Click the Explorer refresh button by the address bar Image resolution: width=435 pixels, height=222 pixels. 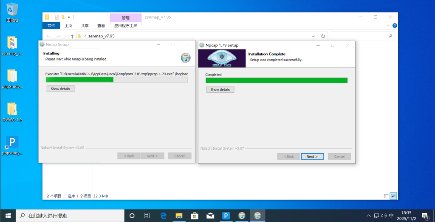point(323,37)
